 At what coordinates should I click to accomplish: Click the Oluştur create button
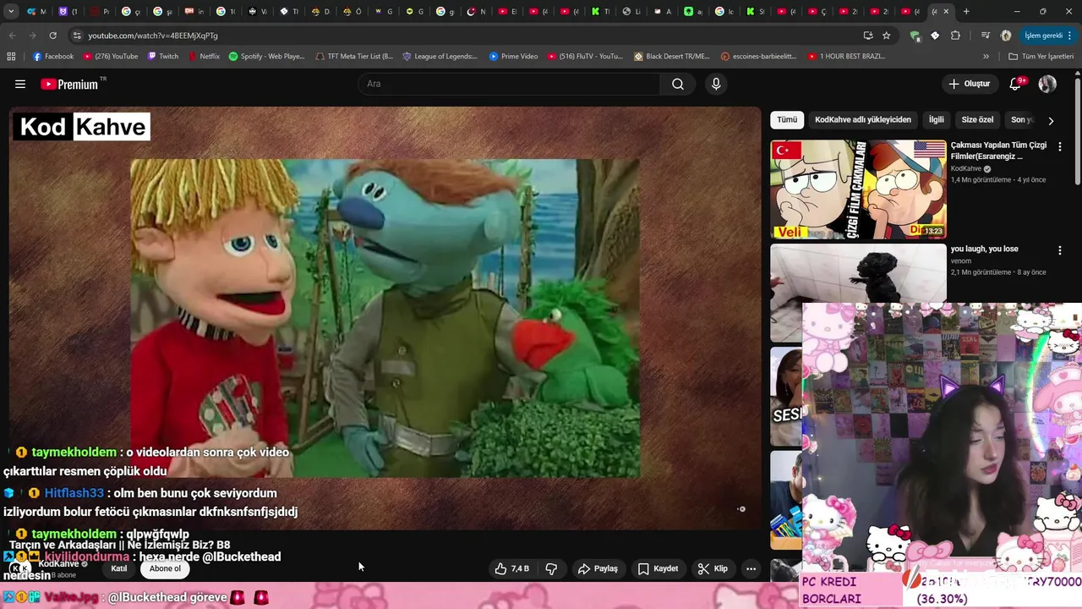point(970,84)
